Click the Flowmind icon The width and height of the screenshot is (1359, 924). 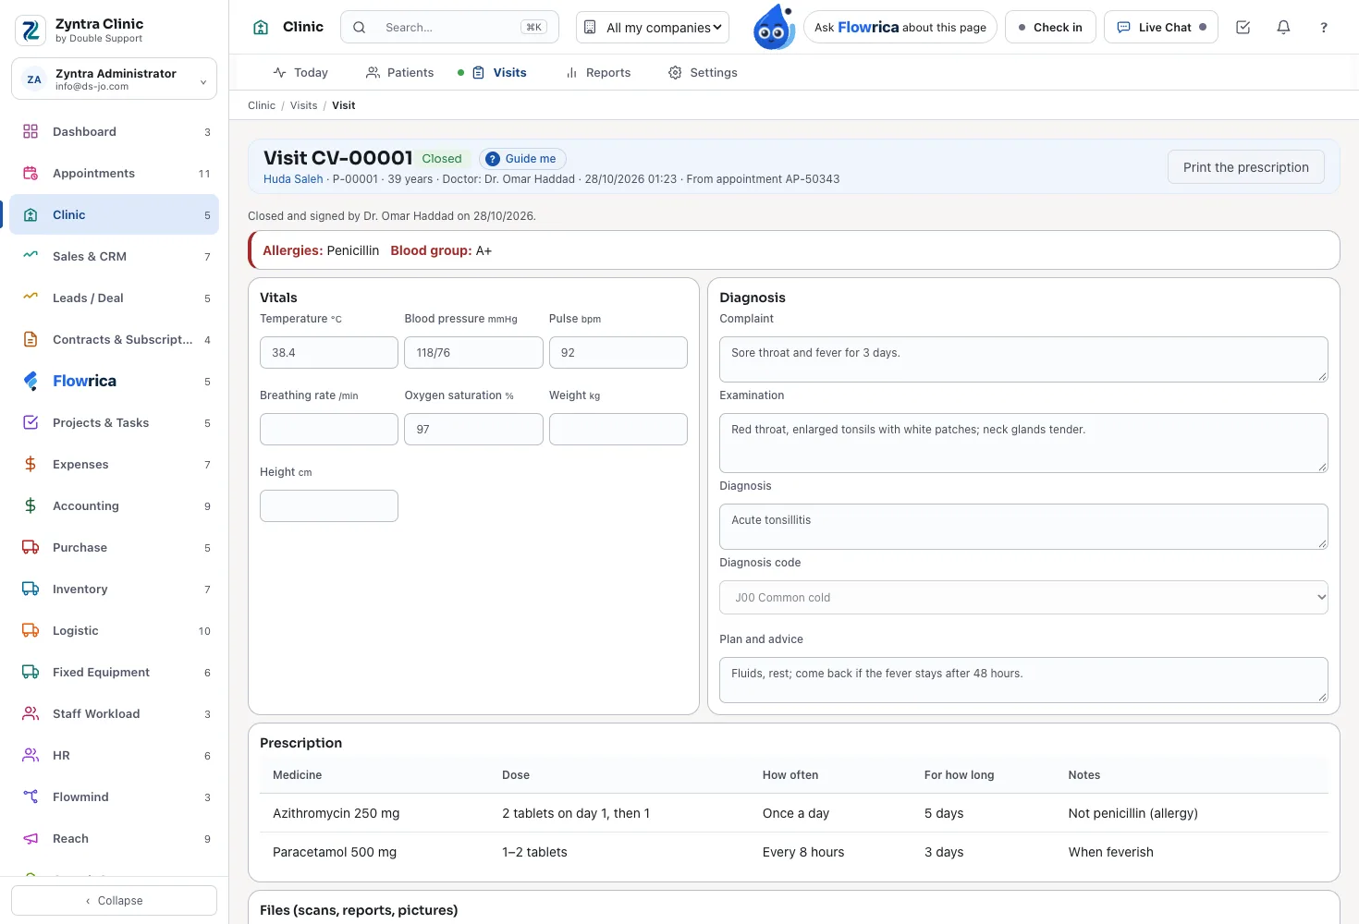[31, 796]
